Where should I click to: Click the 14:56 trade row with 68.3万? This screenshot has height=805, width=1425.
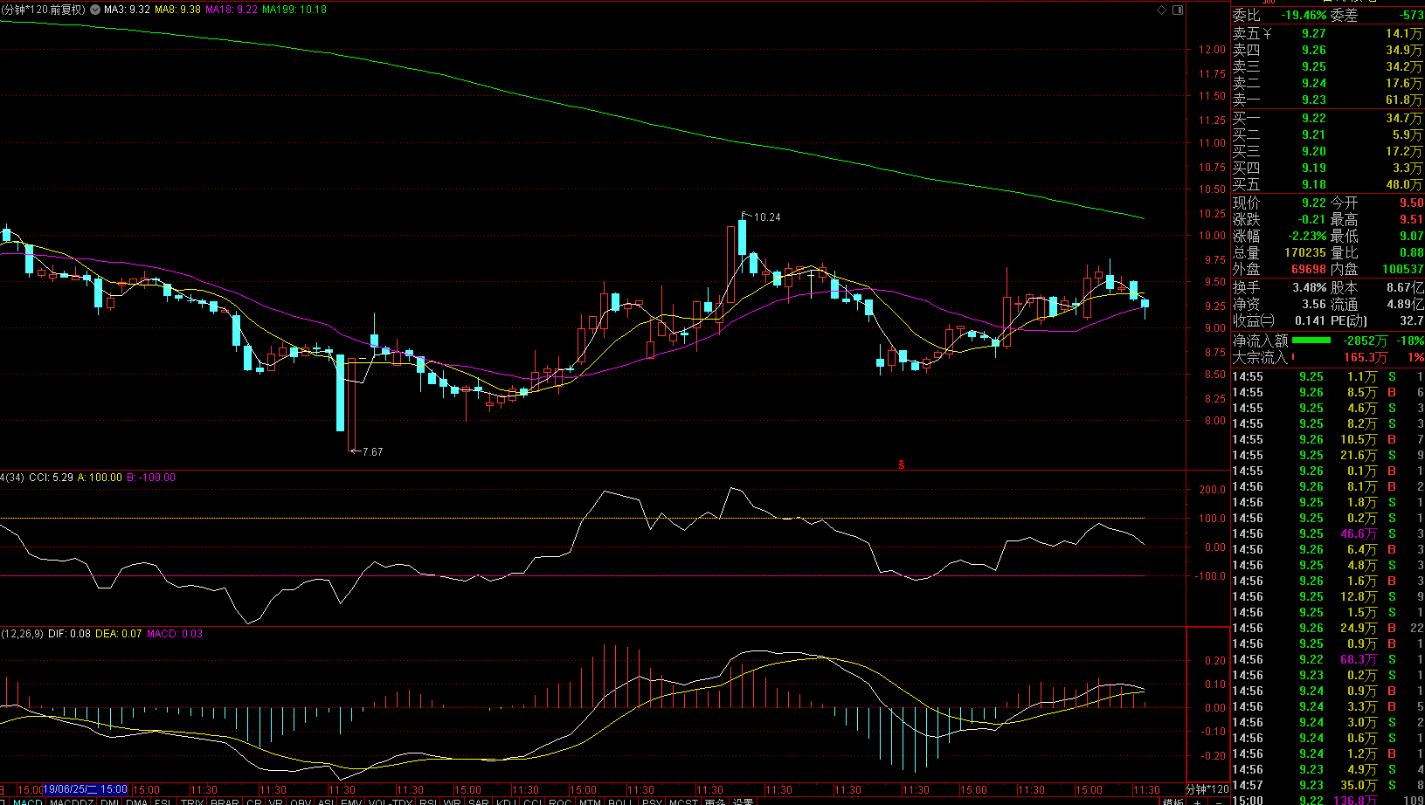coord(1327,659)
